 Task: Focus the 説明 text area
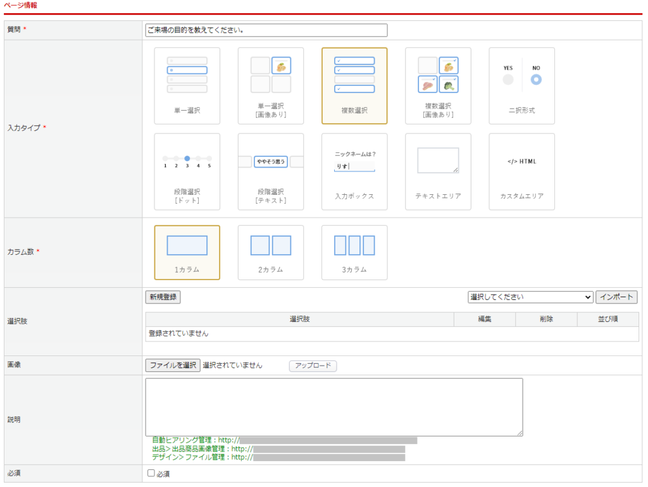(x=333, y=407)
